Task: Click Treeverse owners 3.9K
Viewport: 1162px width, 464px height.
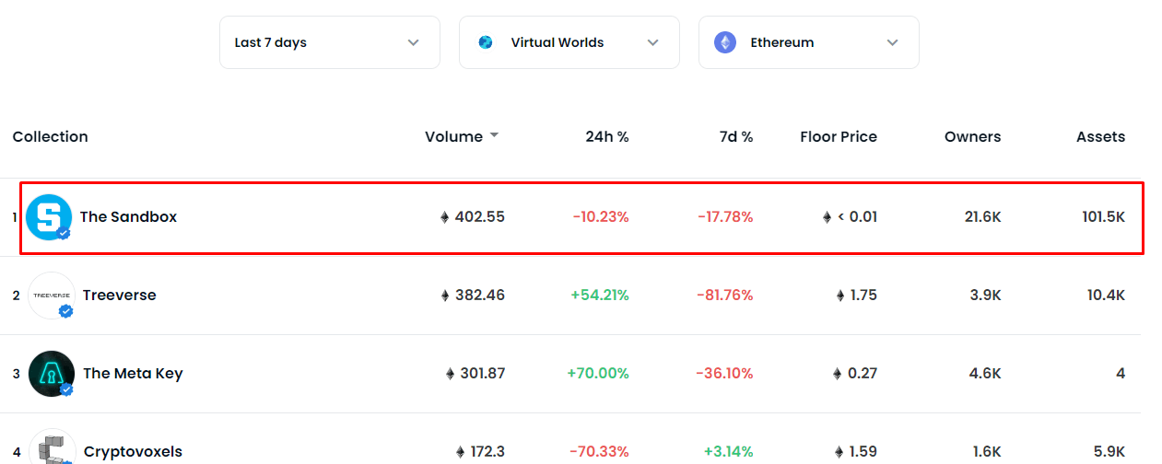Action: [984, 296]
